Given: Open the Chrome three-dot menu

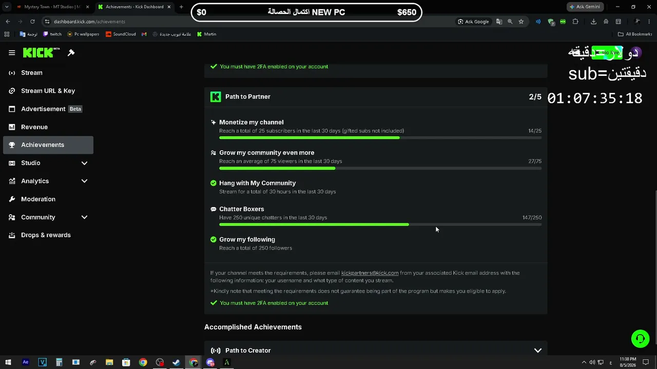Looking at the screenshot, I should [x=649, y=22].
